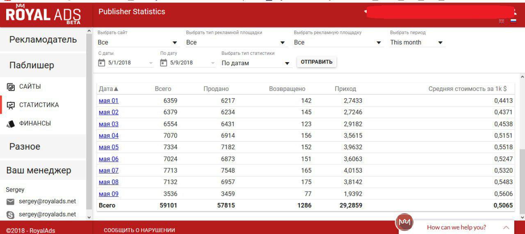Go to Статистика in the sidebar

coord(39,105)
